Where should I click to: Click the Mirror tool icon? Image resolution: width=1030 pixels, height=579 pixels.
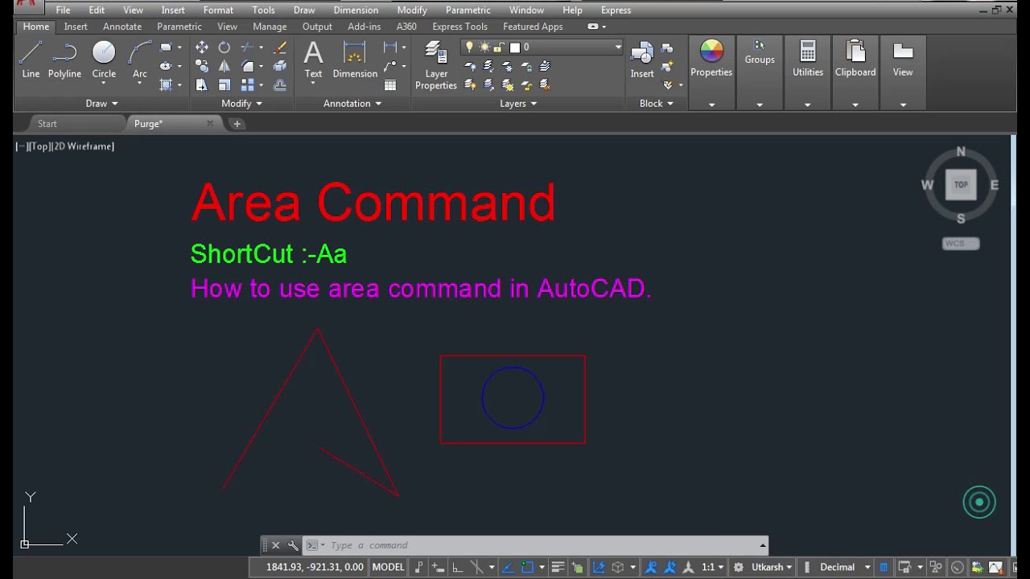click(225, 66)
